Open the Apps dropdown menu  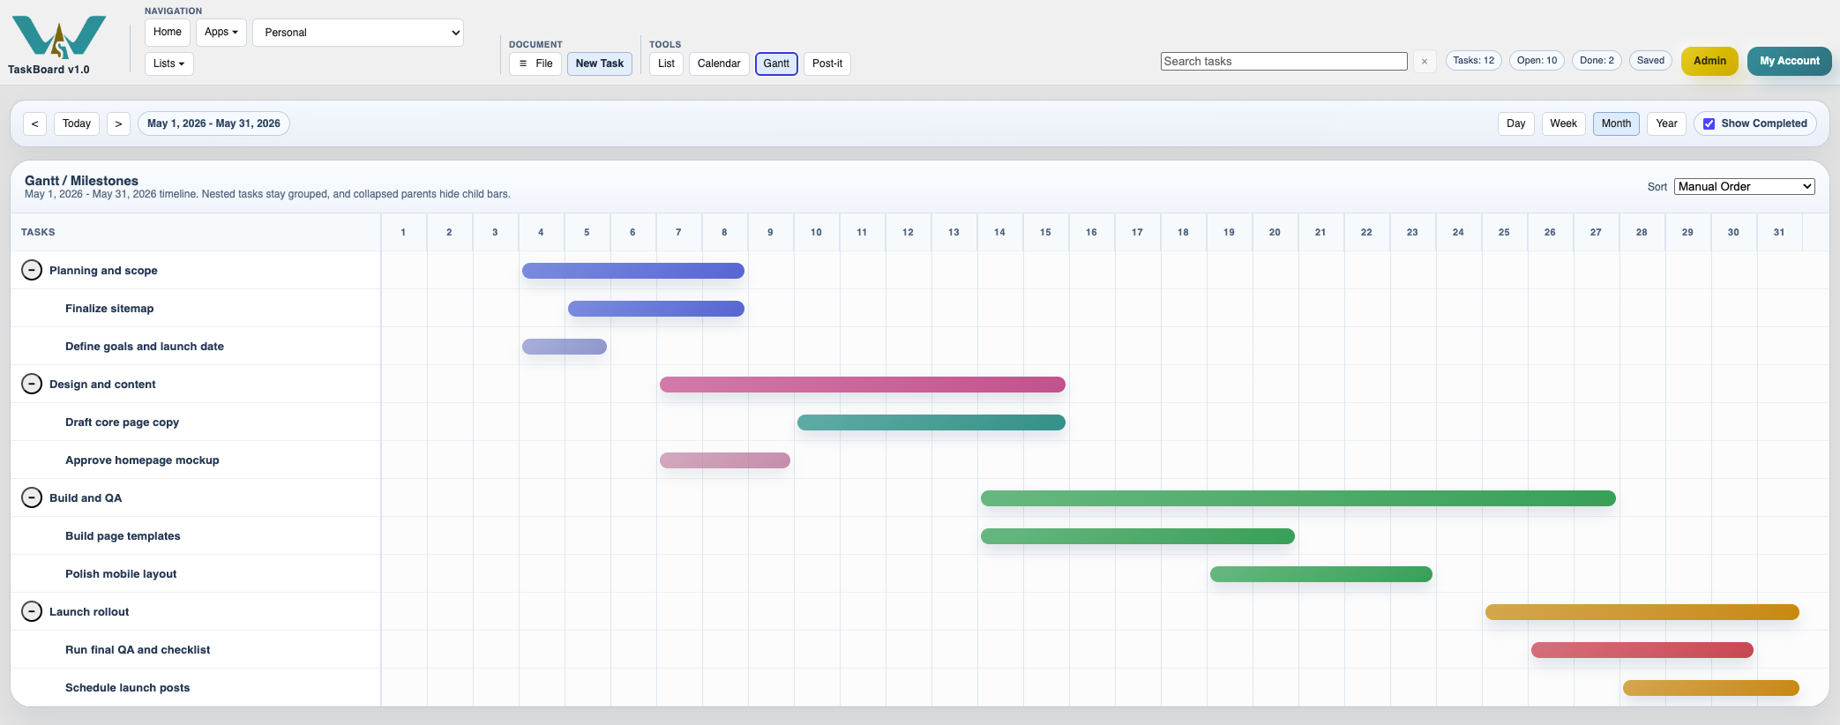[x=221, y=32]
